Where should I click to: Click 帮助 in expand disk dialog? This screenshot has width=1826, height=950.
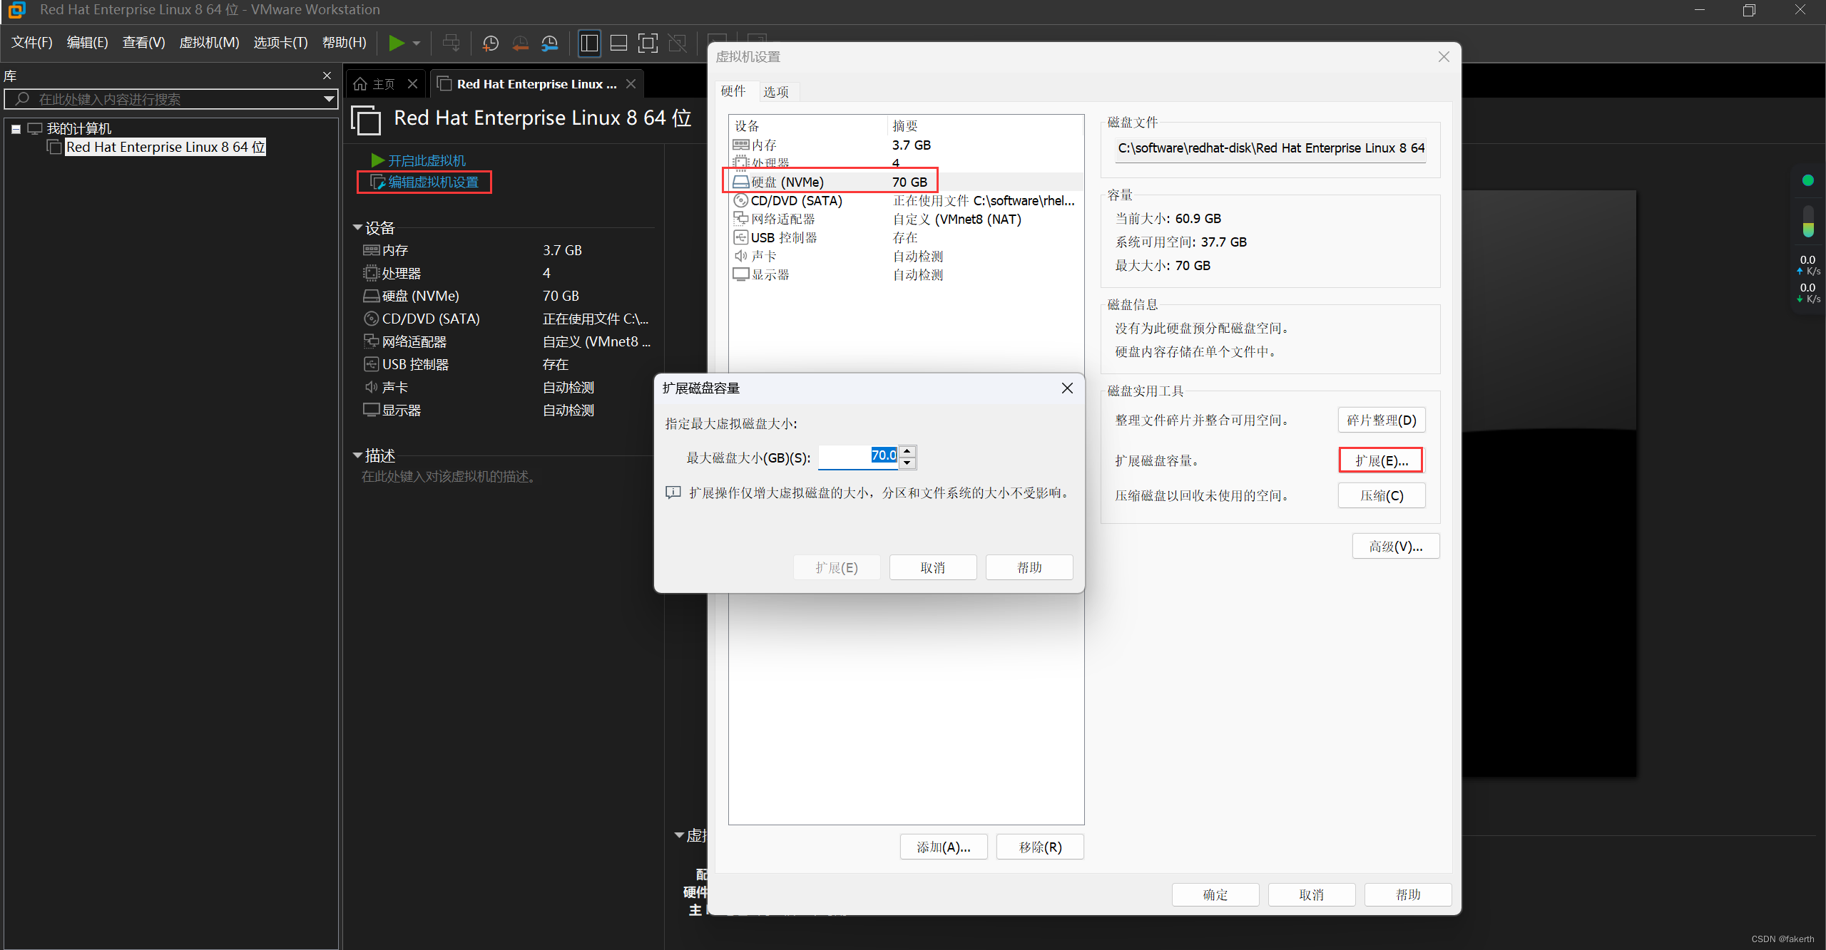coord(1029,567)
